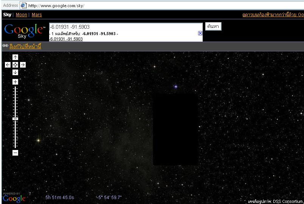Open the underlined -6.01931 -91.5903 result link
The image size is (304, 204).
(x=66, y=39)
